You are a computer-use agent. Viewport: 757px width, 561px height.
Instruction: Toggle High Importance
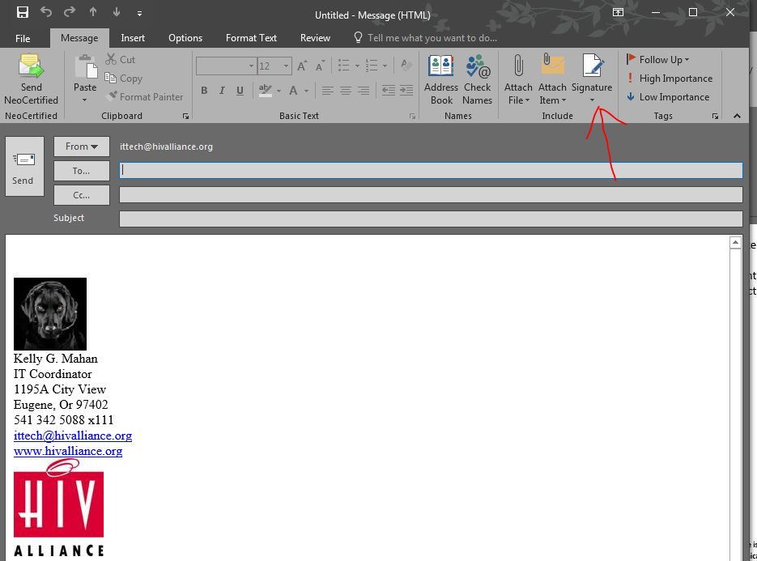[x=669, y=79]
